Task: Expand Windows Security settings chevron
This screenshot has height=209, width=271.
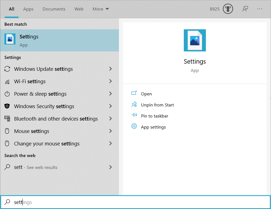Action: point(111,106)
